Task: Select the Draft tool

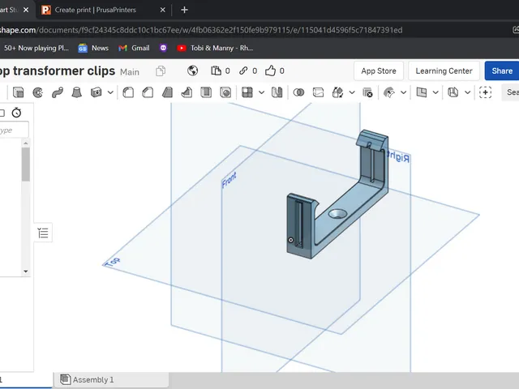Action: point(167,92)
